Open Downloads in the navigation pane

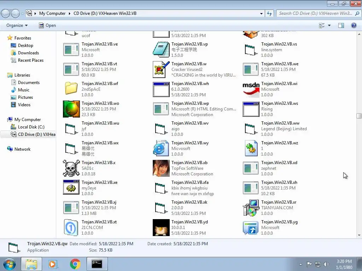(28, 53)
